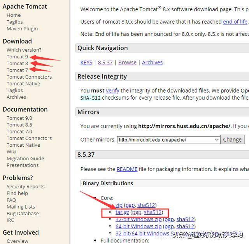This screenshot has height=244, width=249.
Task: Open Mailing Lists page
Action: point(21,207)
